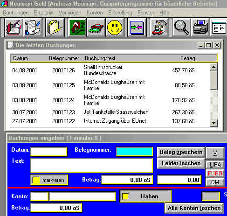Click the bookings list scroll up arrow
Viewport: 227px width, 216px height.
pyautogui.click(x=214, y=67)
